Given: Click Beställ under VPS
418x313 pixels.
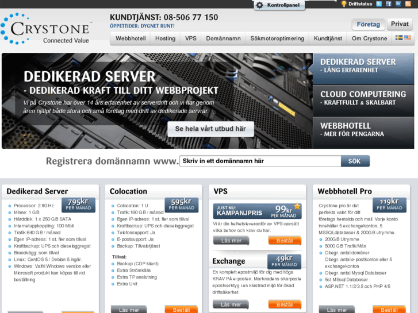Looking at the screenshot, I should point(285,241).
